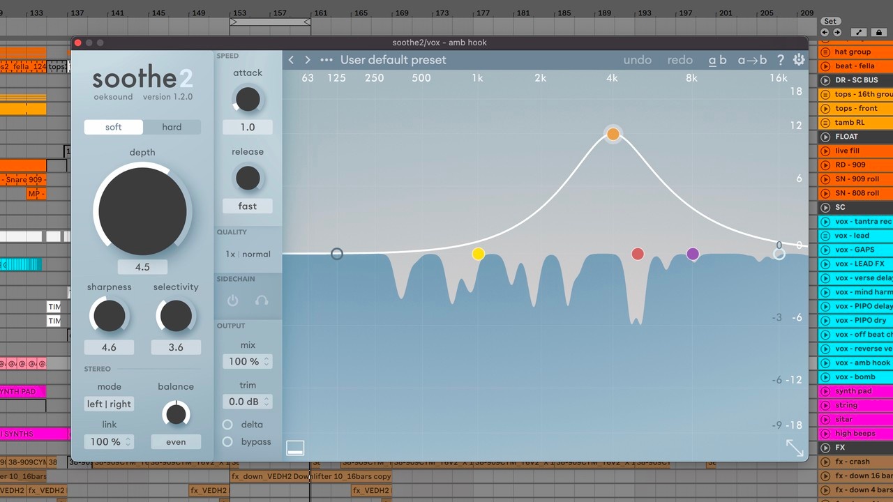Click the selectivity value field 3.6

tap(176, 347)
